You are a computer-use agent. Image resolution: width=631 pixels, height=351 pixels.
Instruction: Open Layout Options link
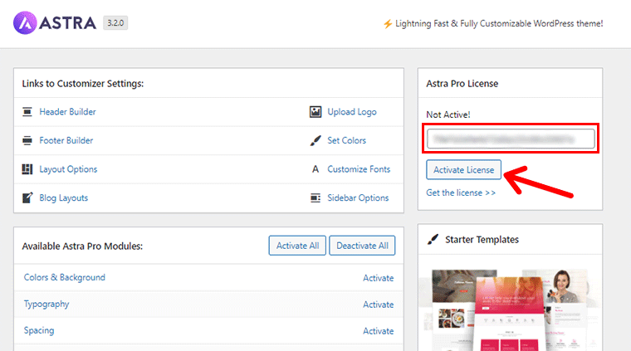click(68, 169)
